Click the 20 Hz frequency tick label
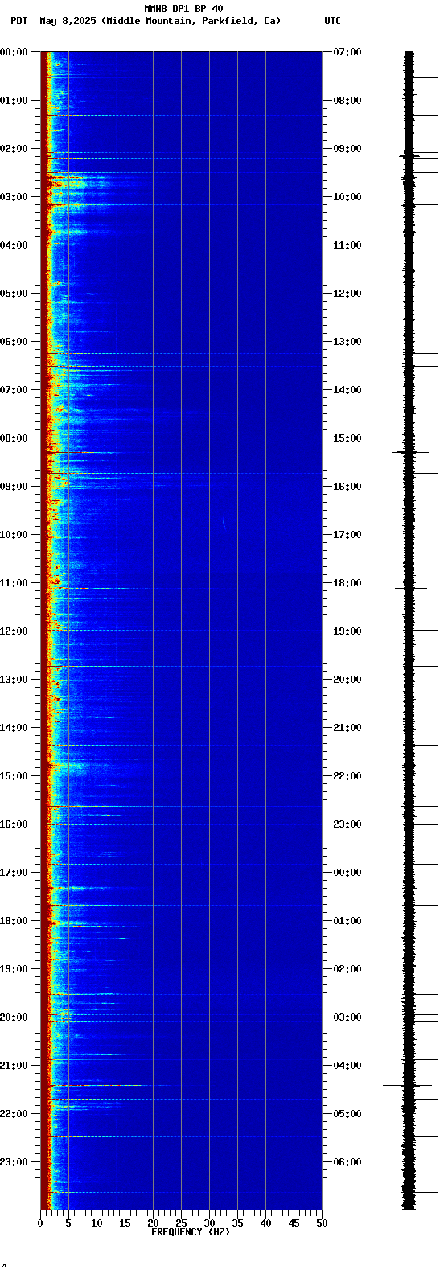 [x=153, y=1223]
